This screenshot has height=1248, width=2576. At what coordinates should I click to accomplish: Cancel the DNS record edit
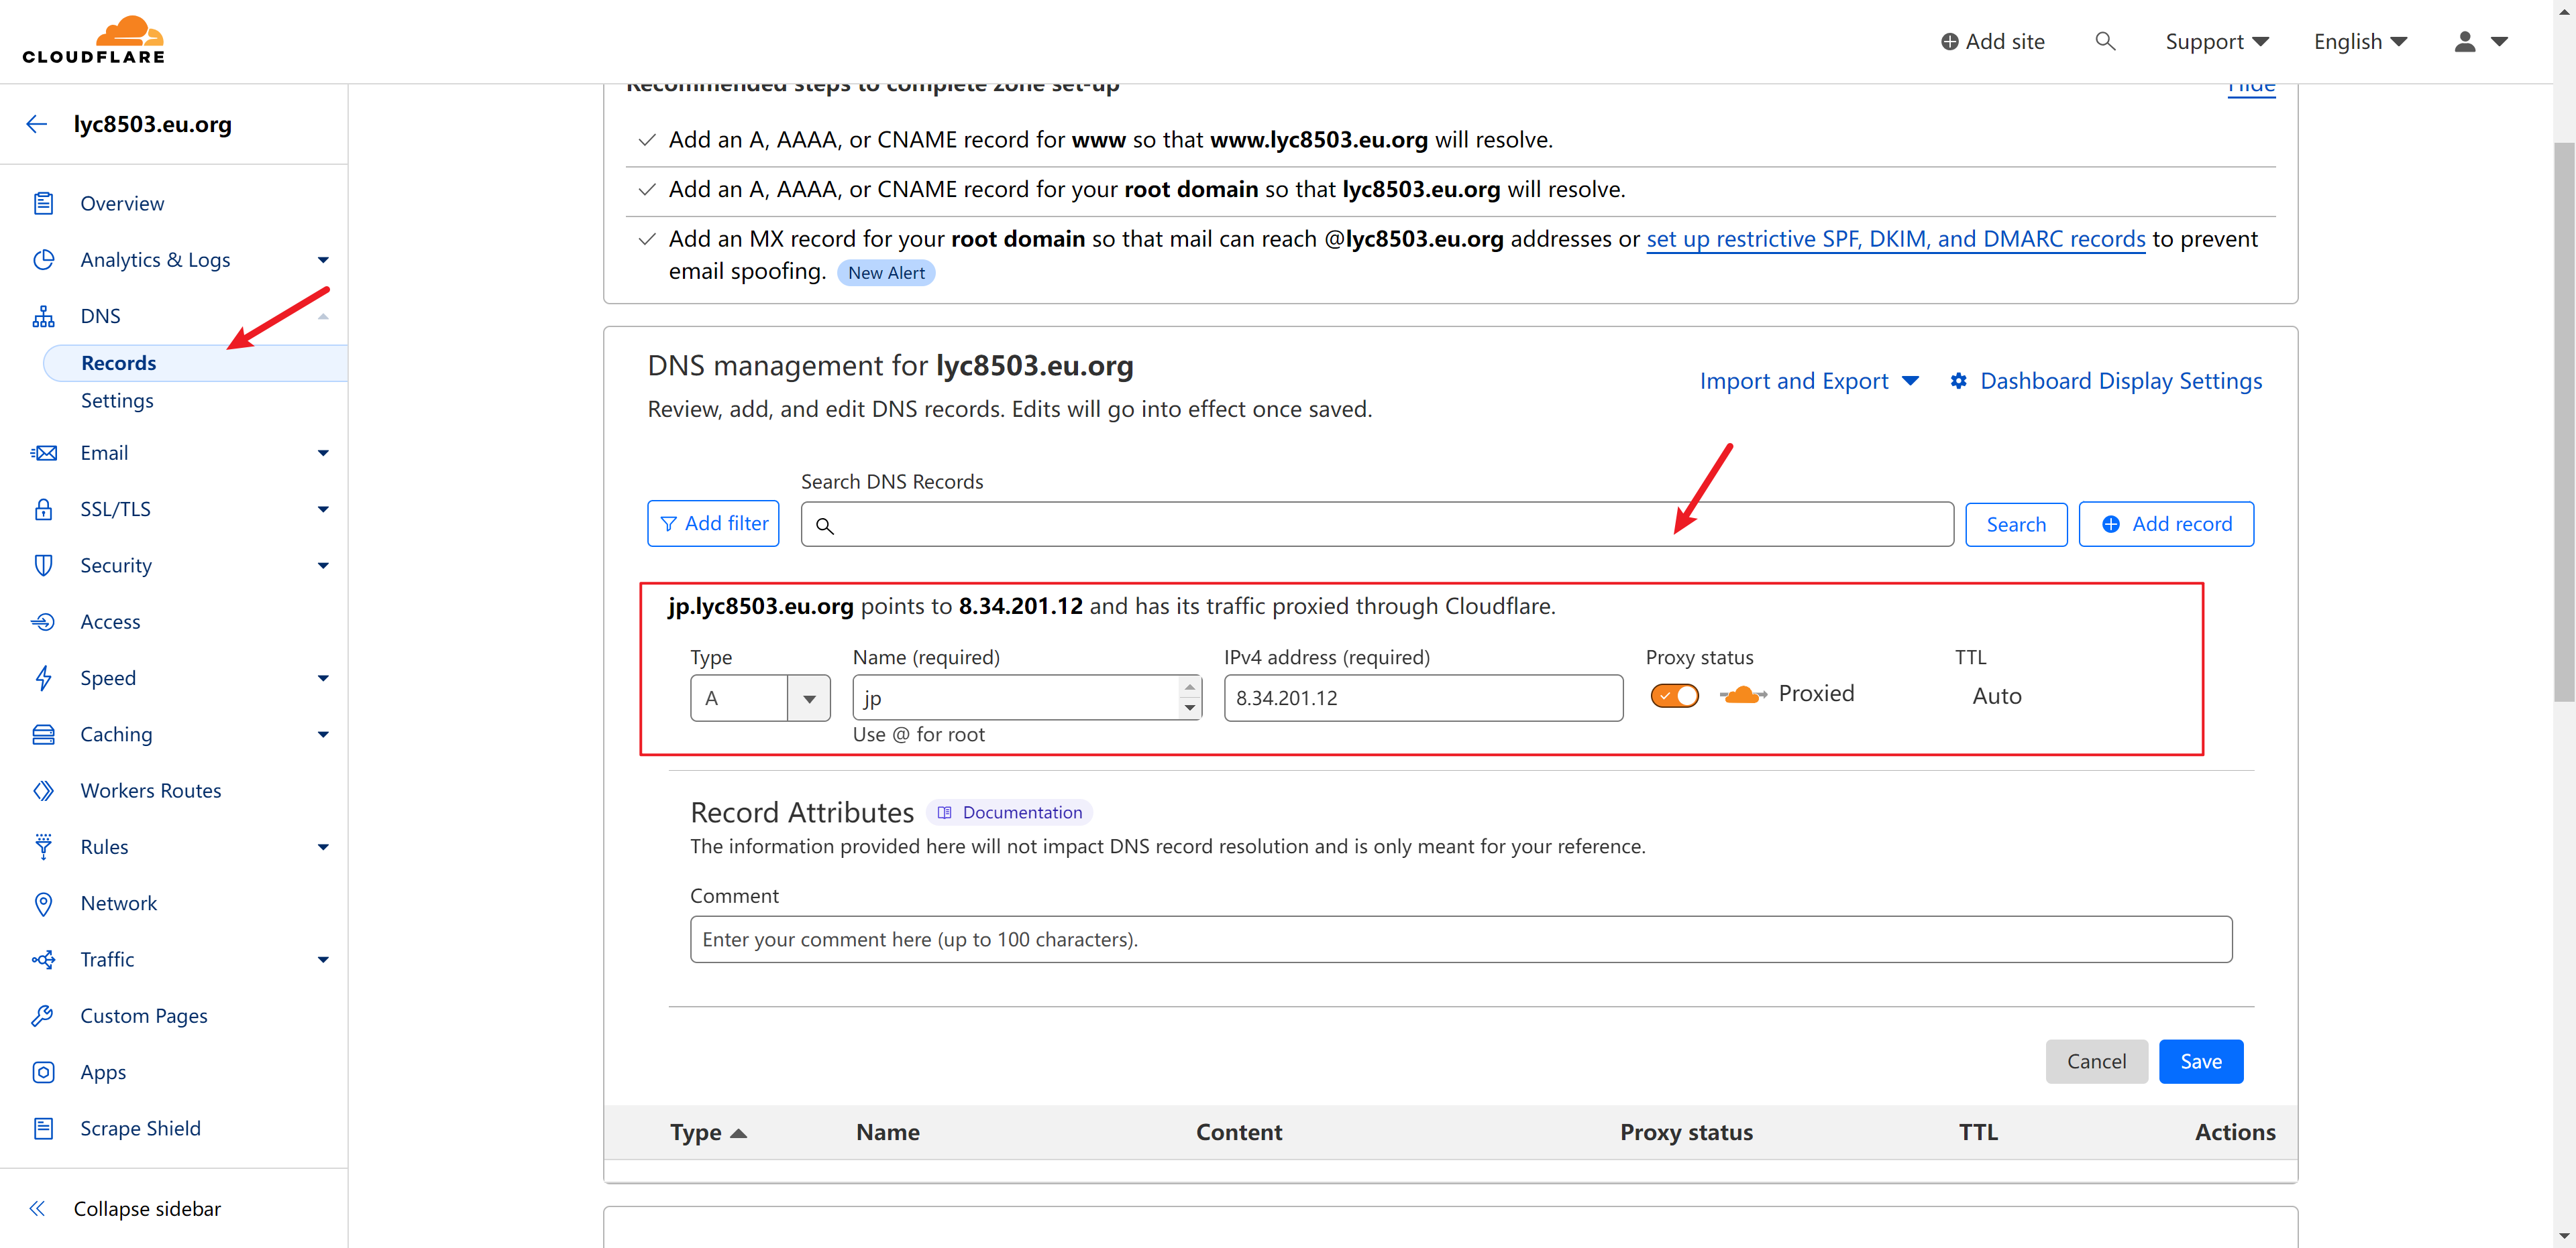click(x=2096, y=1061)
